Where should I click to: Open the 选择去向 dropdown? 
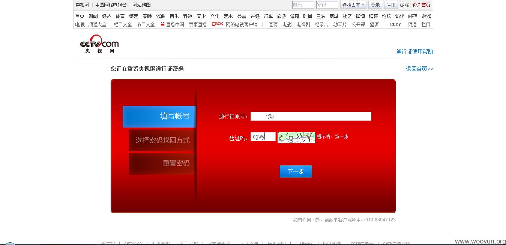tap(353, 5)
